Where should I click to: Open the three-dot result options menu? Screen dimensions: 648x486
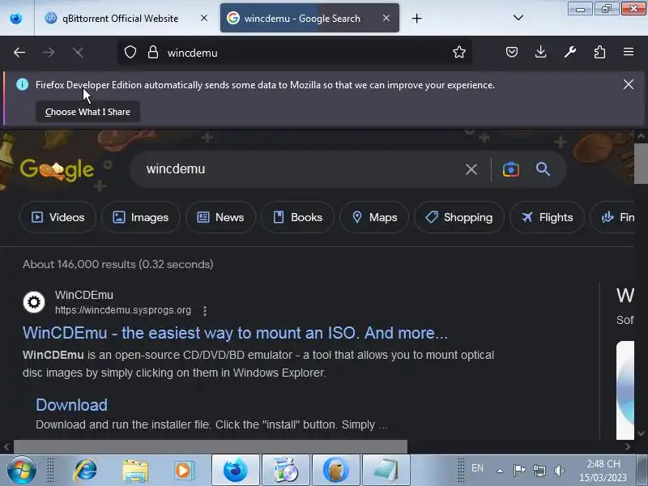click(205, 311)
